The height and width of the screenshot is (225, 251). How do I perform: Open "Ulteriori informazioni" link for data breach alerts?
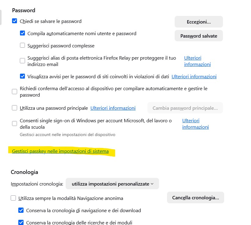(x=194, y=77)
